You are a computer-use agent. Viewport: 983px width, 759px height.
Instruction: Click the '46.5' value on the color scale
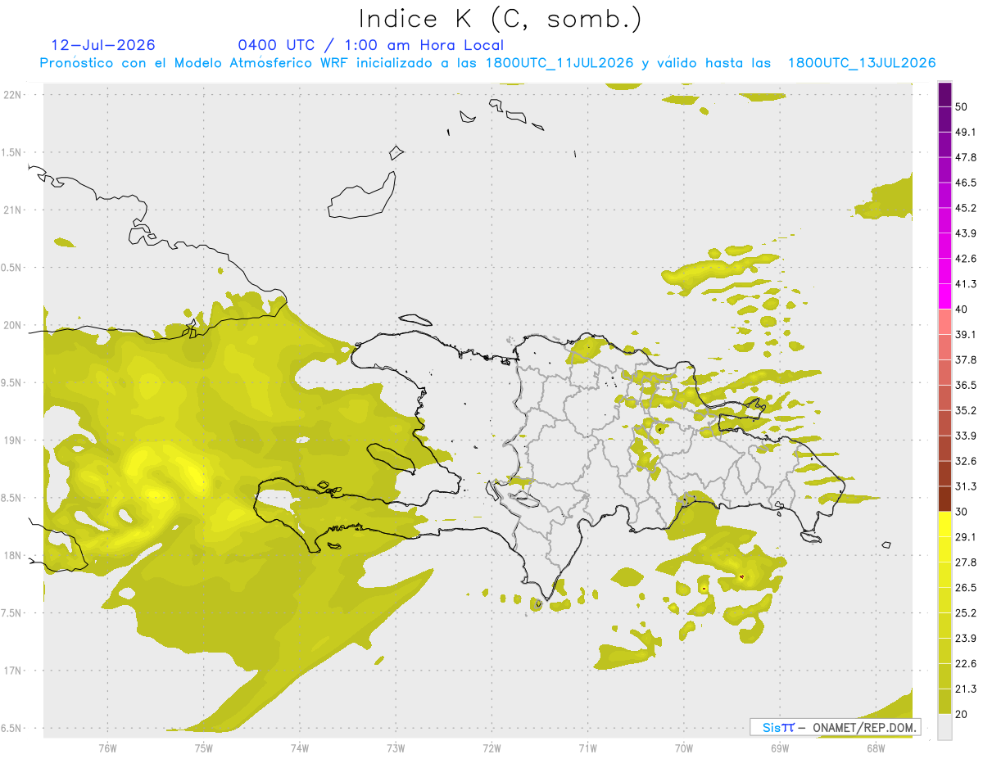(x=966, y=183)
